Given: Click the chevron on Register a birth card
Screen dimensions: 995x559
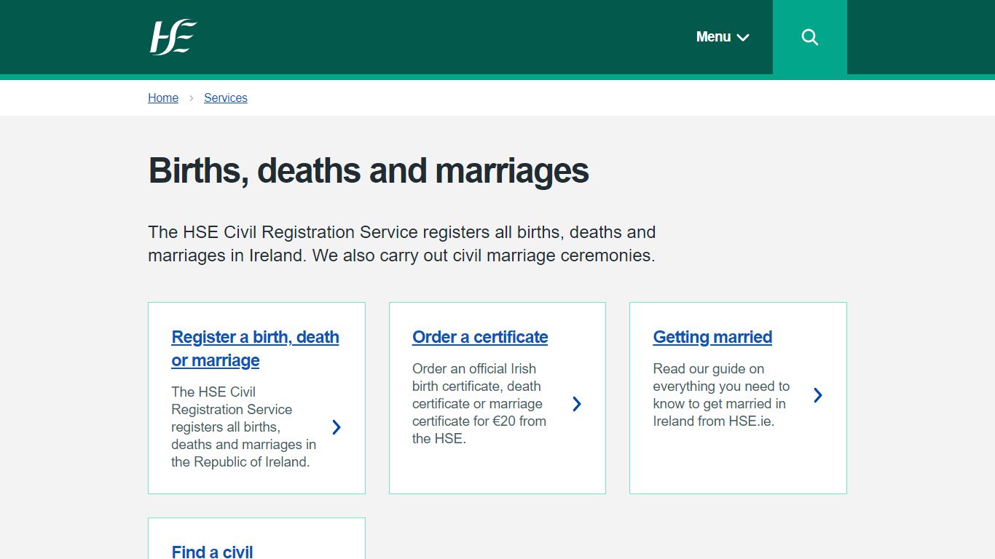Looking at the screenshot, I should [337, 427].
